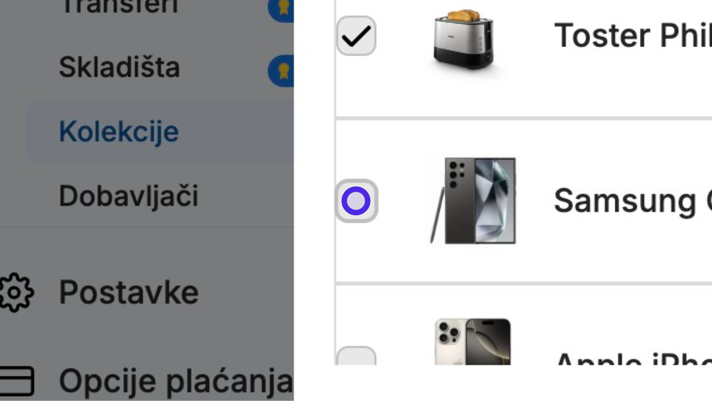Viewport: 712px width, 401px height.
Task: Select the Opcije plaćanja menu label
Action: [176, 381]
